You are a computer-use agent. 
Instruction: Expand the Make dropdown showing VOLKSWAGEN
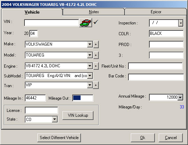(x=90, y=44)
